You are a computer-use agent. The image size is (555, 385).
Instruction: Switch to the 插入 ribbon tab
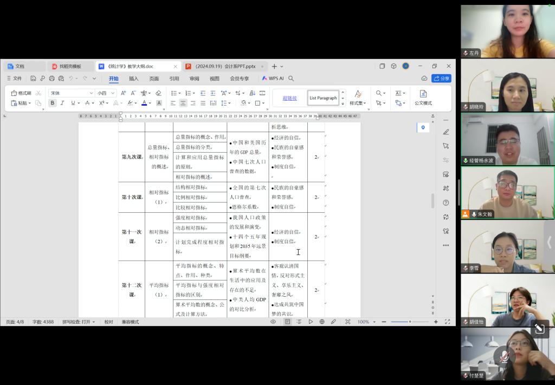click(133, 79)
